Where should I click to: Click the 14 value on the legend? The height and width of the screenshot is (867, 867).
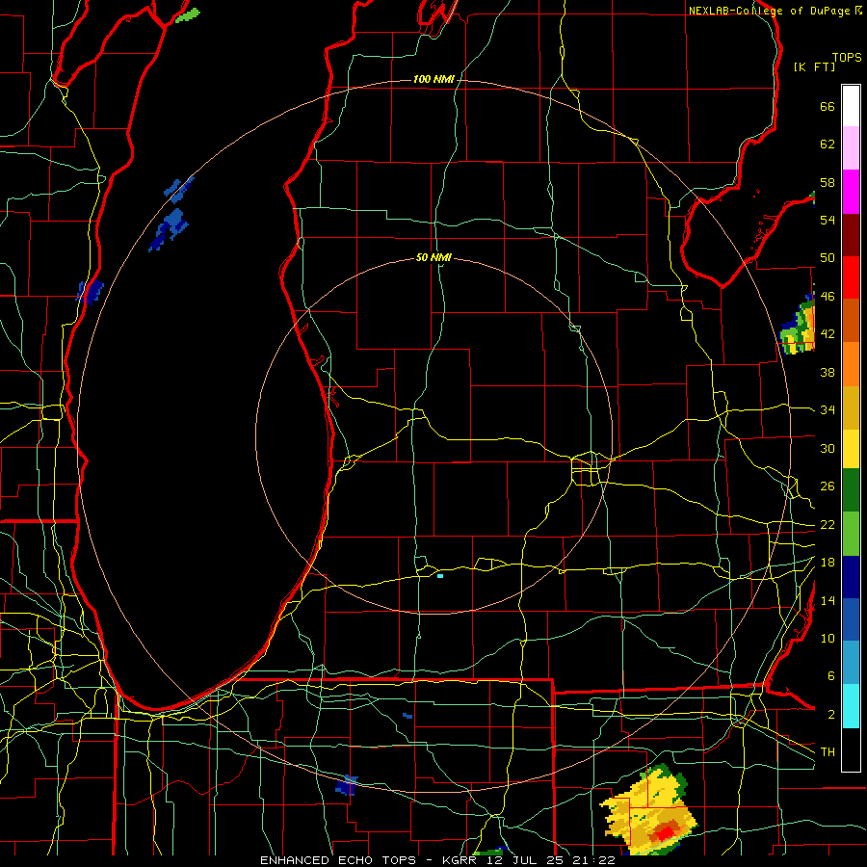[x=828, y=600]
